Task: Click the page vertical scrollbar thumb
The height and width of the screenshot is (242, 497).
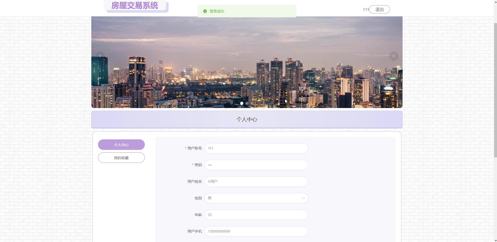Action: tap(495, 90)
